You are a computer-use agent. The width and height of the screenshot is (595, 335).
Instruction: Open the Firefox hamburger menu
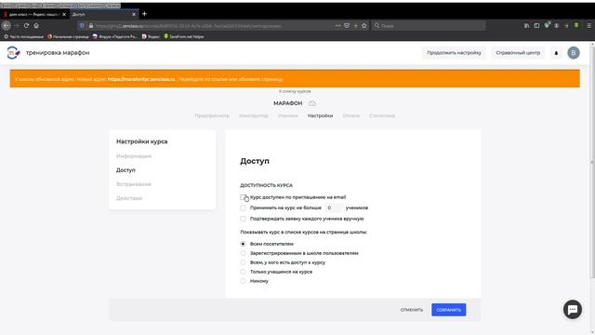pos(588,26)
